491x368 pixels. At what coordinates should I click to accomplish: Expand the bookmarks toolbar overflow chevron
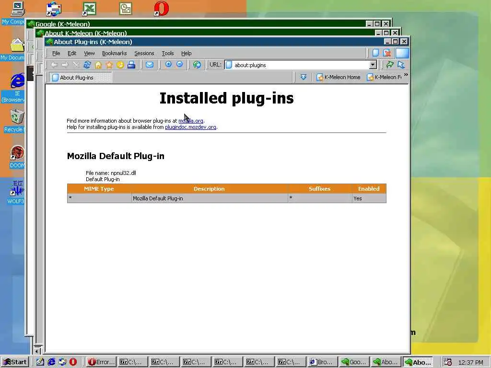(406, 74)
